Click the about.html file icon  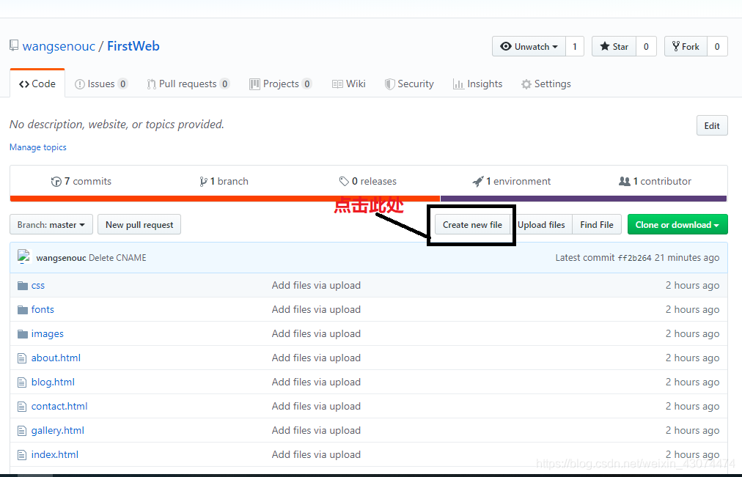[22, 358]
